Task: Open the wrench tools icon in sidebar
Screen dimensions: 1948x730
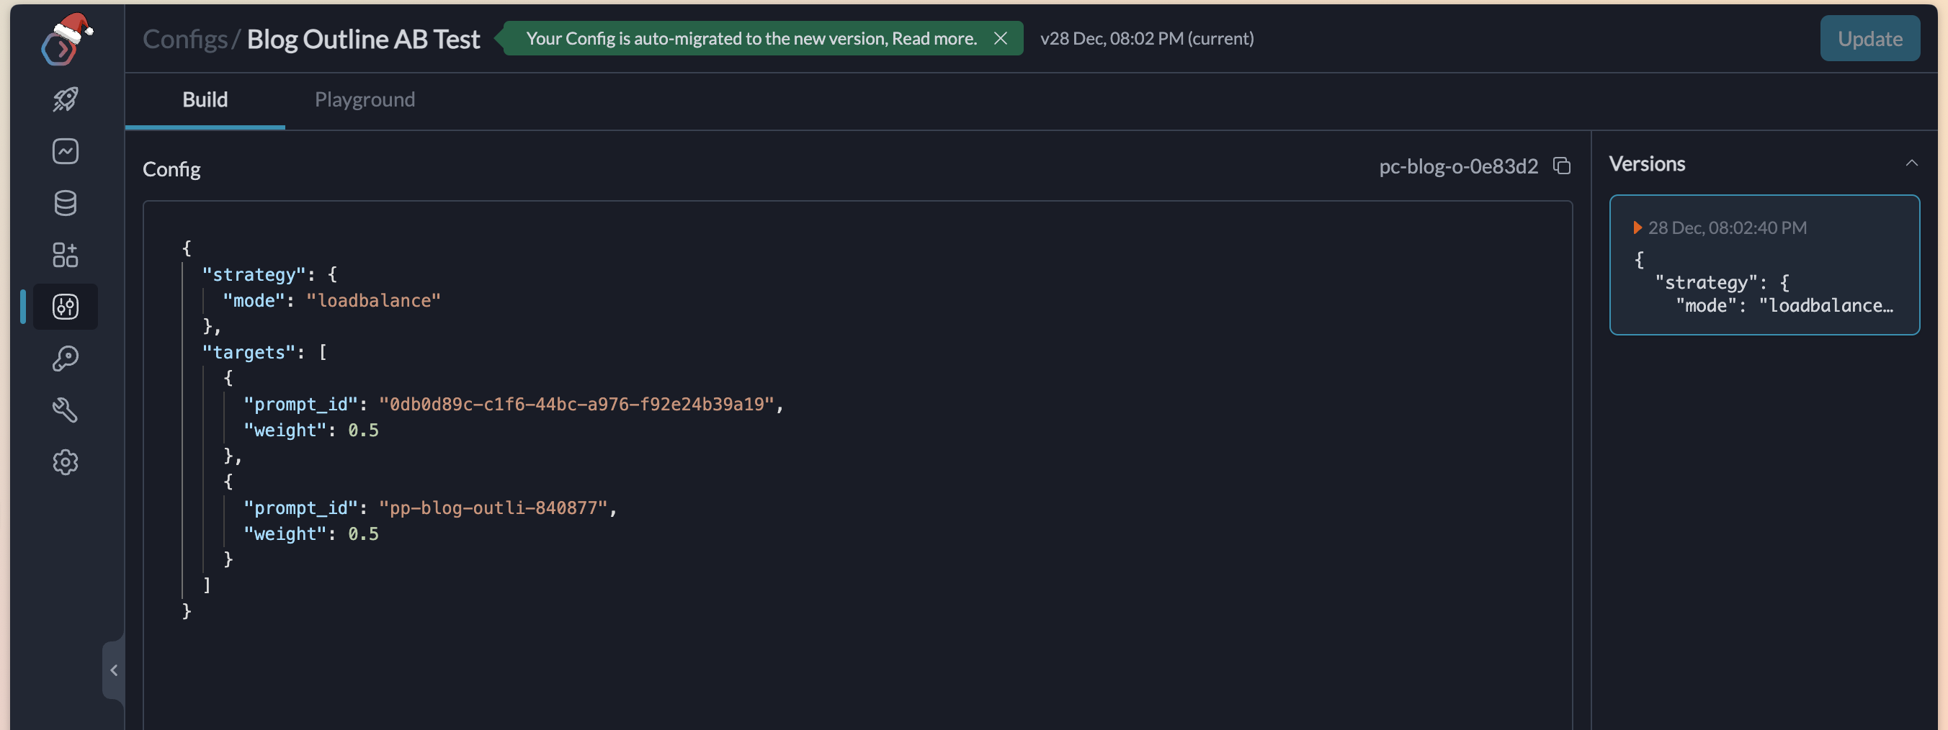Action: pos(65,410)
